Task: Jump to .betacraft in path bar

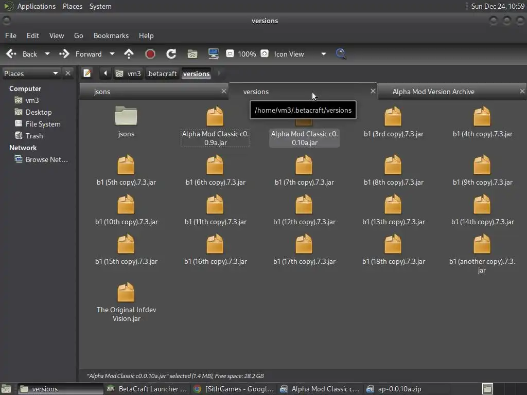Action: (162, 74)
